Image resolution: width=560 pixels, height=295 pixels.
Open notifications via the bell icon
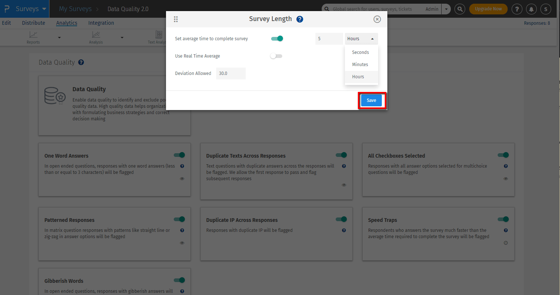click(531, 9)
